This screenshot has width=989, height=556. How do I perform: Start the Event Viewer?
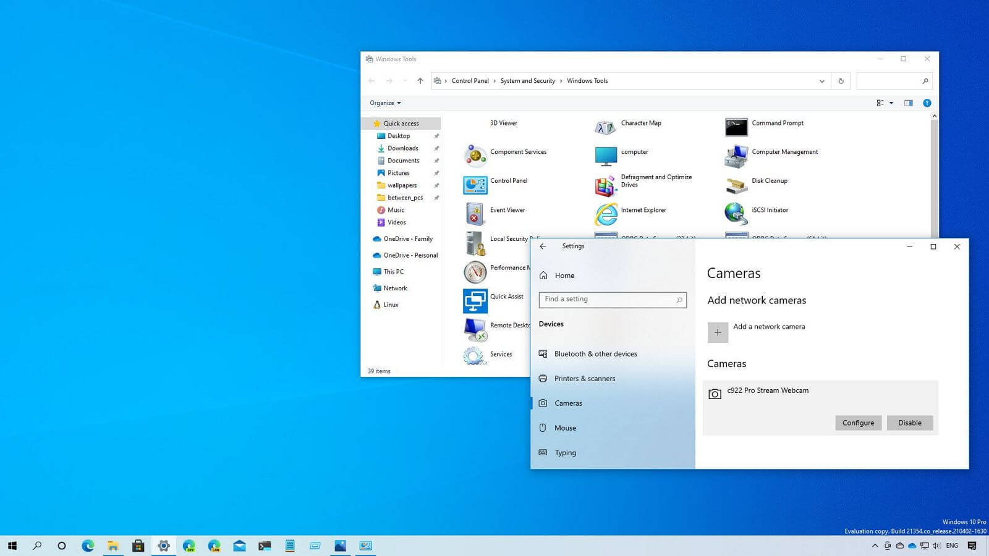tap(507, 210)
